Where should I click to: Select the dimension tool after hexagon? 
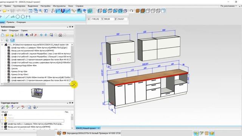point(28,17)
